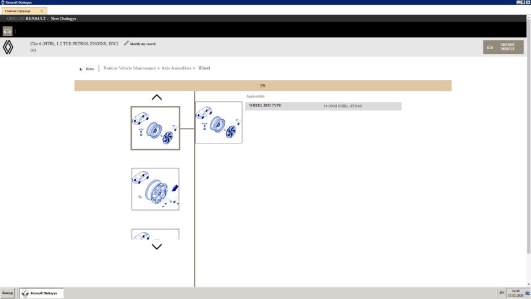The image size is (531, 299).
Task: Click the taskbar clock
Action: pos(516,293)
